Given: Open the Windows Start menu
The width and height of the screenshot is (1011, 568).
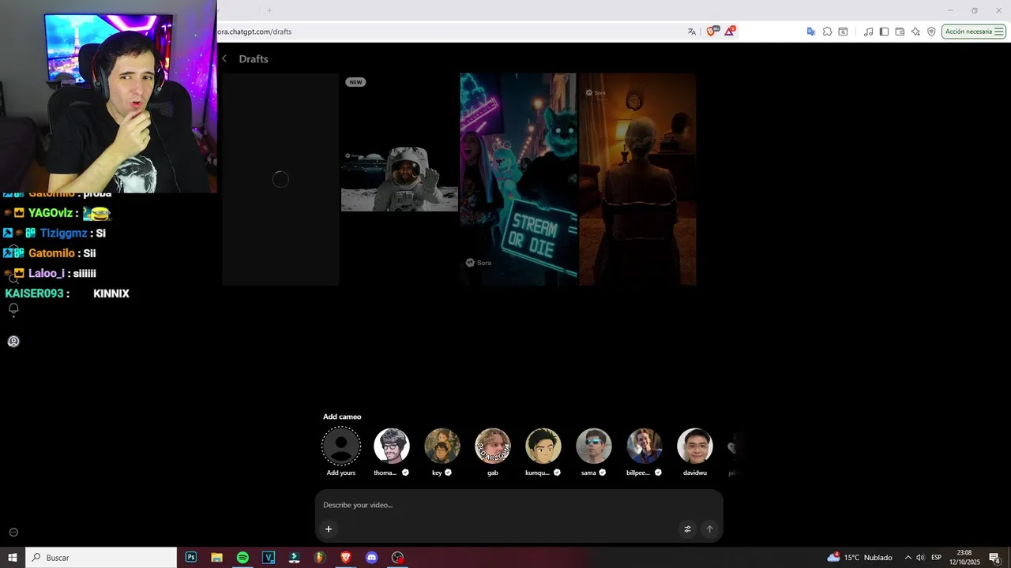Looking at the screenshot, I should (13, 558).
